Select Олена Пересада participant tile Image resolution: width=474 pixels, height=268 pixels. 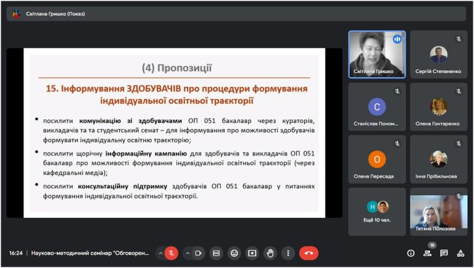[x=377, y=159]
